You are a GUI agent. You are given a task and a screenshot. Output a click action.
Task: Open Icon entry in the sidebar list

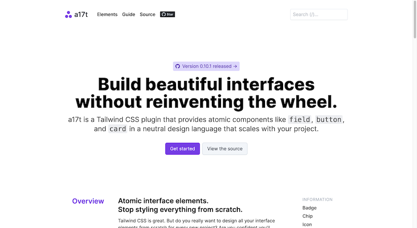click(x=307, y=224)
